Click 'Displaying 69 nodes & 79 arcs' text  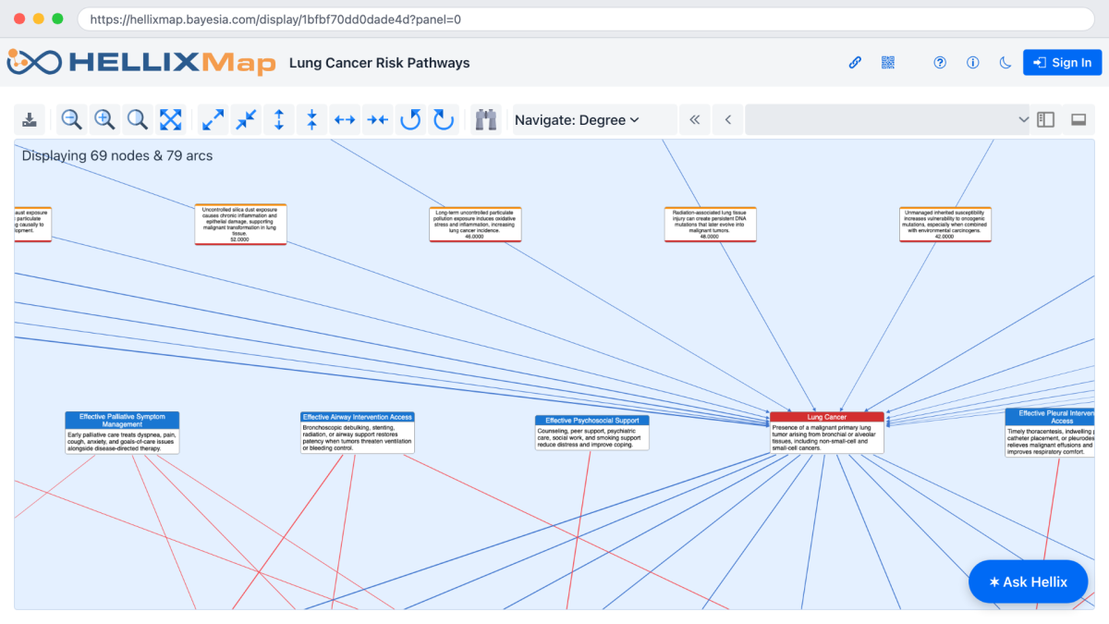[x=117, y=155]
